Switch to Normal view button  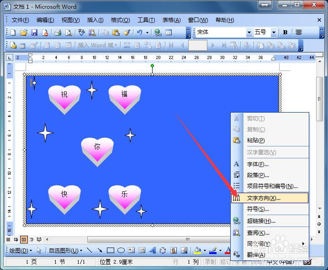(8, 239)
